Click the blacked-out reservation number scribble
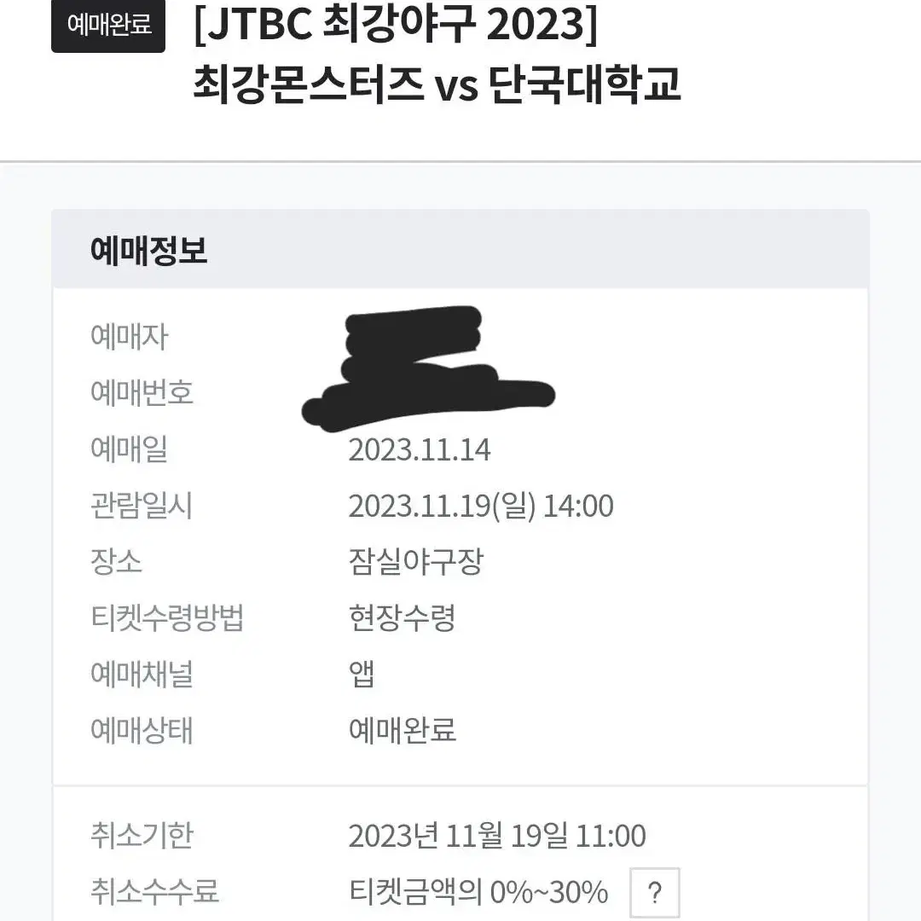 point(428,368)
